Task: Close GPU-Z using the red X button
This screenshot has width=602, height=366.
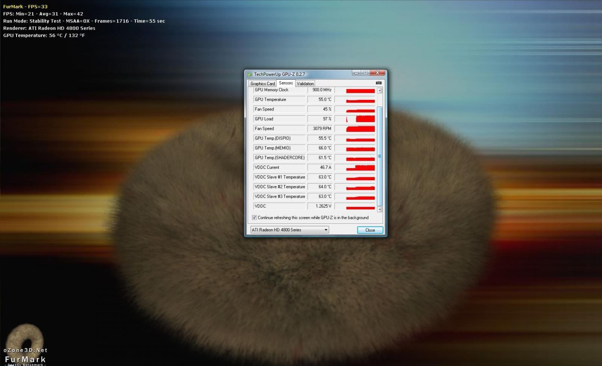Action: click(377, 73)
